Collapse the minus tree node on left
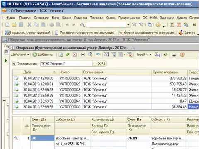The height and width of the screenshot is (149, 199). [5, 101]
